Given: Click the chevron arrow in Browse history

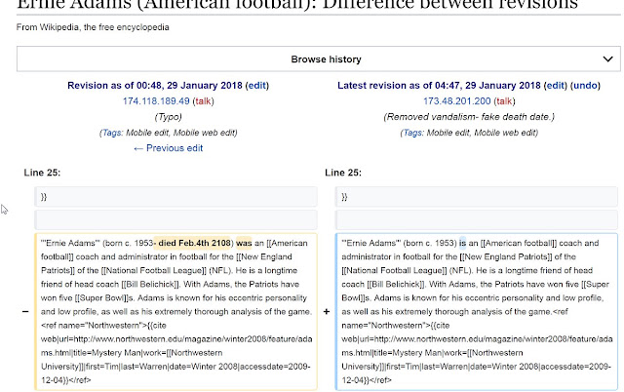Looking at the screenshot, I should (x=607, y=59).
